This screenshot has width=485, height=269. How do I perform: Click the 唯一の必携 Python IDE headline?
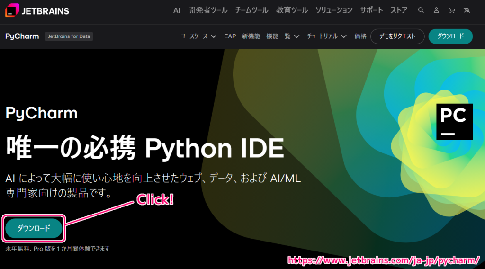(145, 148)
